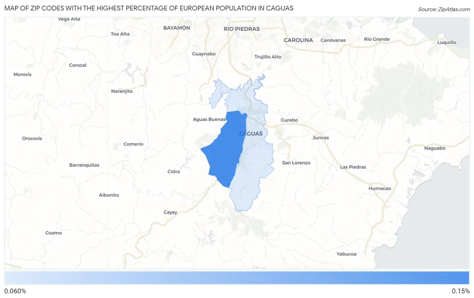Click the RÍO PIEDRAS map label
474x298 pixels.
pos(242,29)
